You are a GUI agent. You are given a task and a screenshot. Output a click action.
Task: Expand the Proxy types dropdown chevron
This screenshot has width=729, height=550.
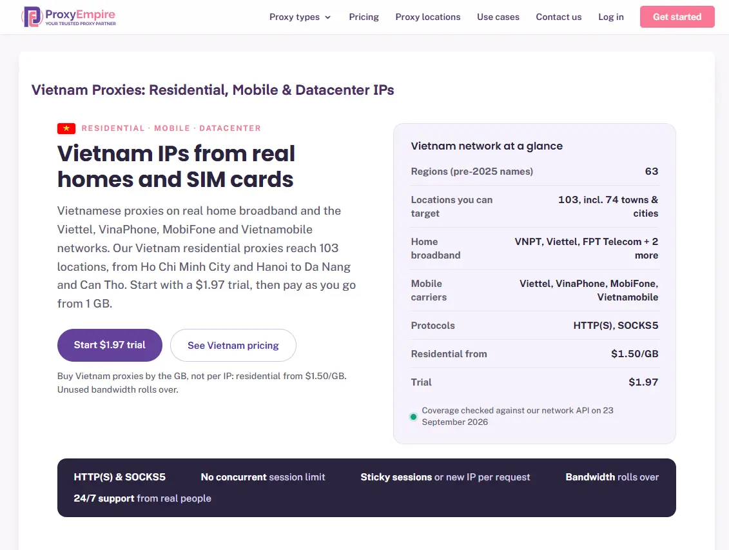[x=328, y=17]
